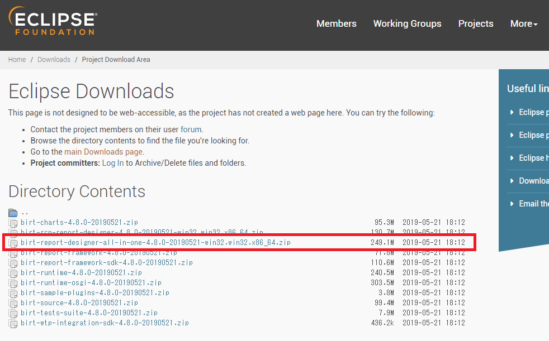Click the parent directory folder icon
The height and width of the screenshot is (341, 549).
click(13, 213)
